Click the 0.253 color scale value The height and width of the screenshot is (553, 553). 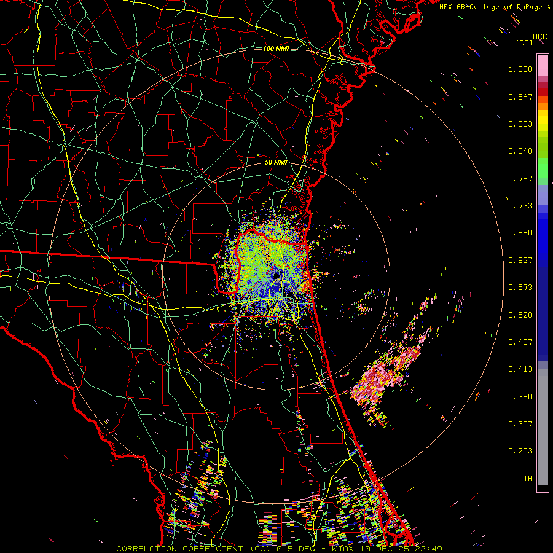(520, 451)
